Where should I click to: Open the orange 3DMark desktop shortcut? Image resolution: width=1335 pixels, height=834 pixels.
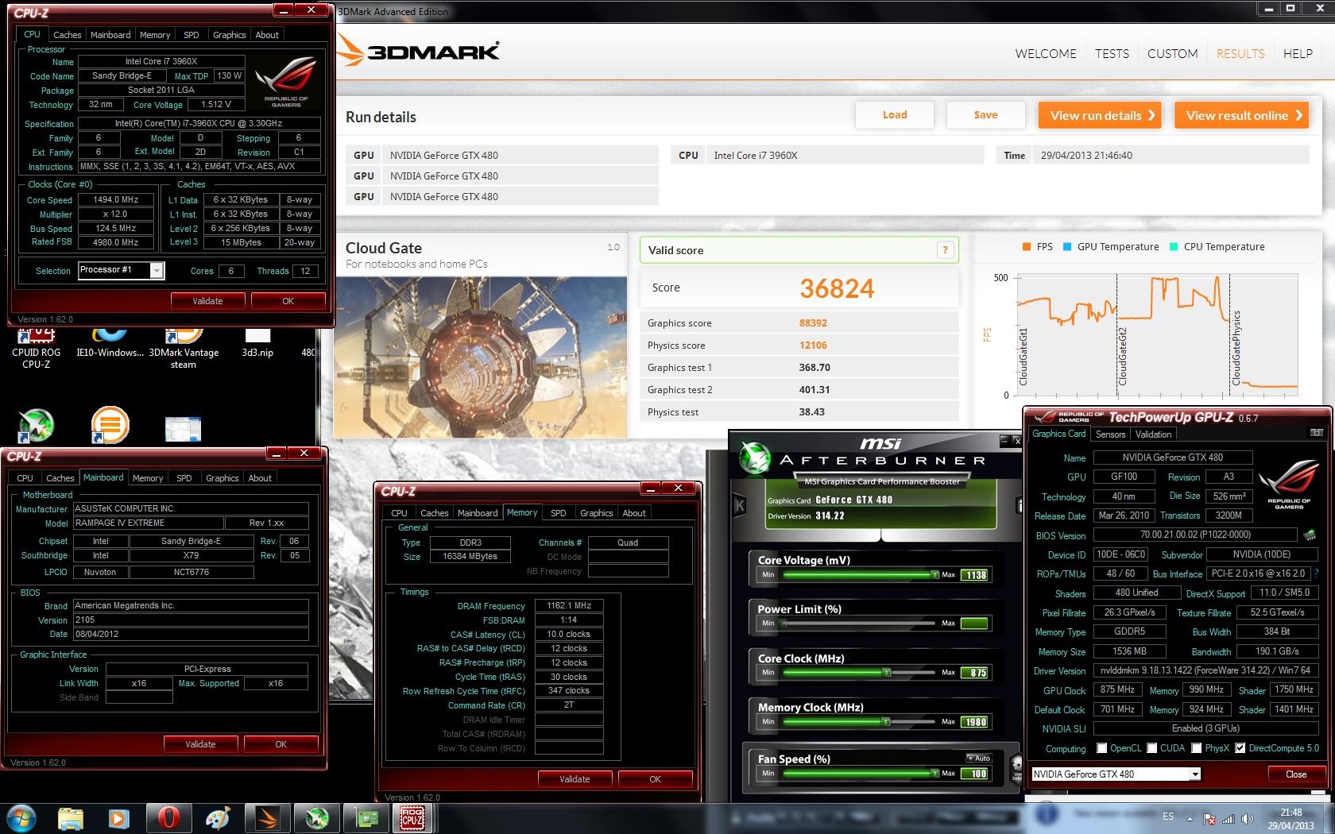tap(110, 424)
